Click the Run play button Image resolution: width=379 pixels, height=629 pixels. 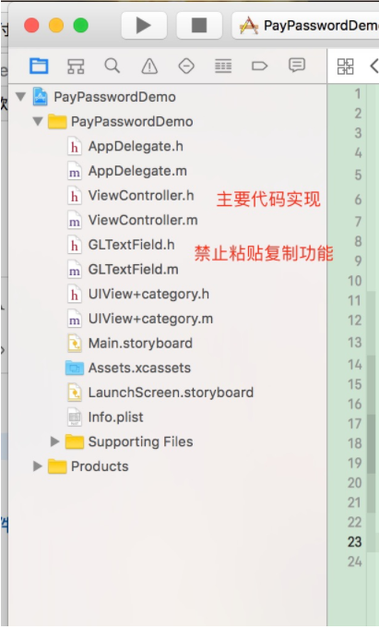pyautogui.click(x=144, y=25)
